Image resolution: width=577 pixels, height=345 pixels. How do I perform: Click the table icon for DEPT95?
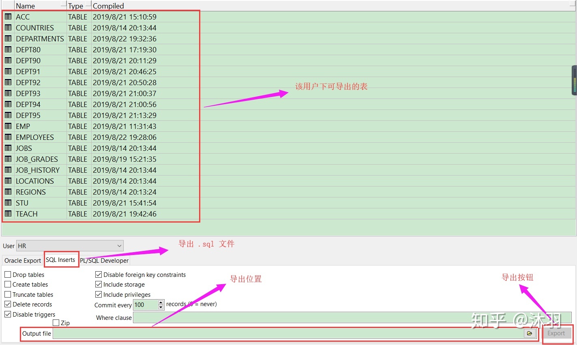(8, 115)
